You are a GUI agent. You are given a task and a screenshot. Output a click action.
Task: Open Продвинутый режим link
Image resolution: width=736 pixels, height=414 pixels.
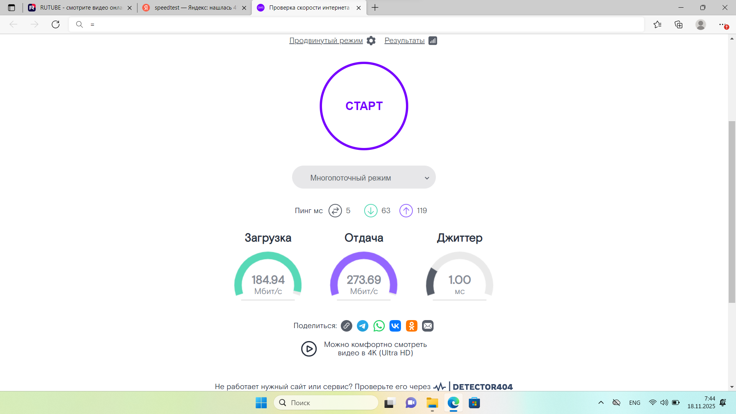pyautogui.click(x=326, y=41)
